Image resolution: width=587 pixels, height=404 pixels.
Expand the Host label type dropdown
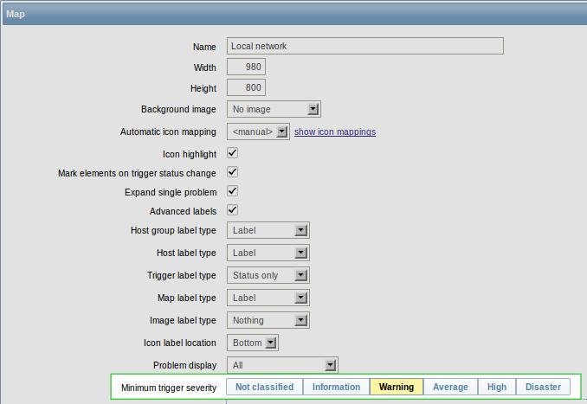(x=268, y=253)
